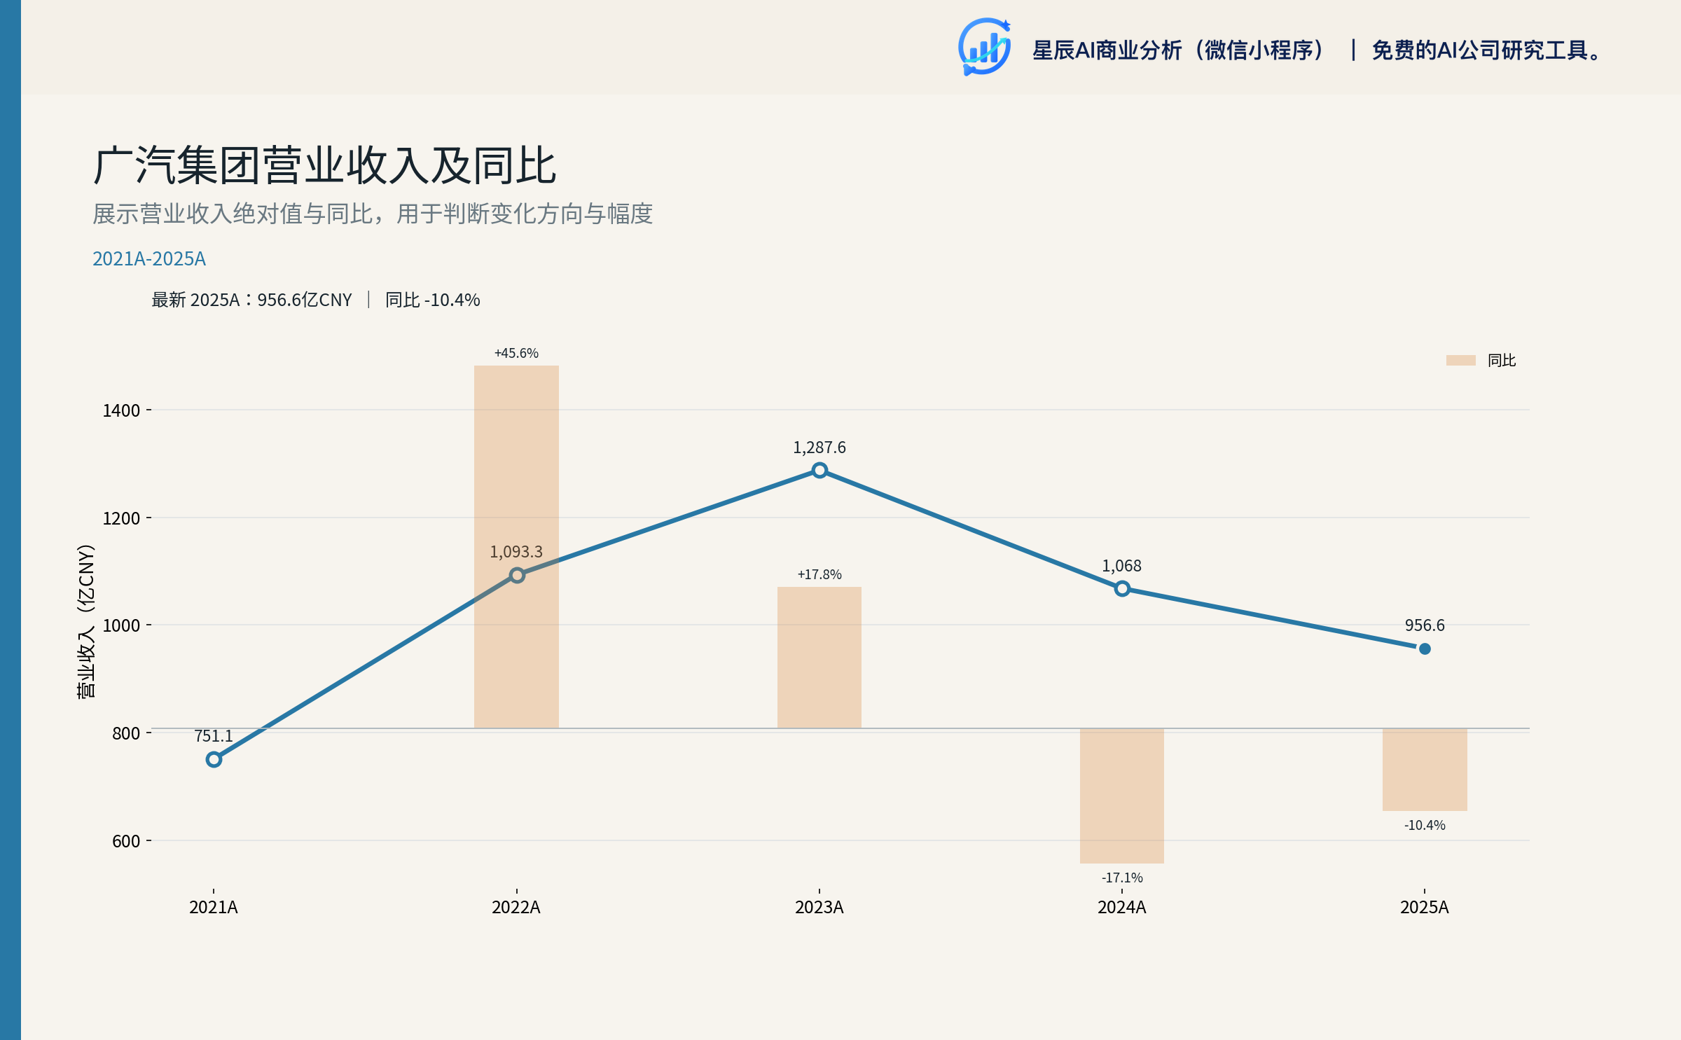Screen dimensions: 1681x1040
Task: Click the -10.4% negative bar
Action: [x=1425, y=770]
